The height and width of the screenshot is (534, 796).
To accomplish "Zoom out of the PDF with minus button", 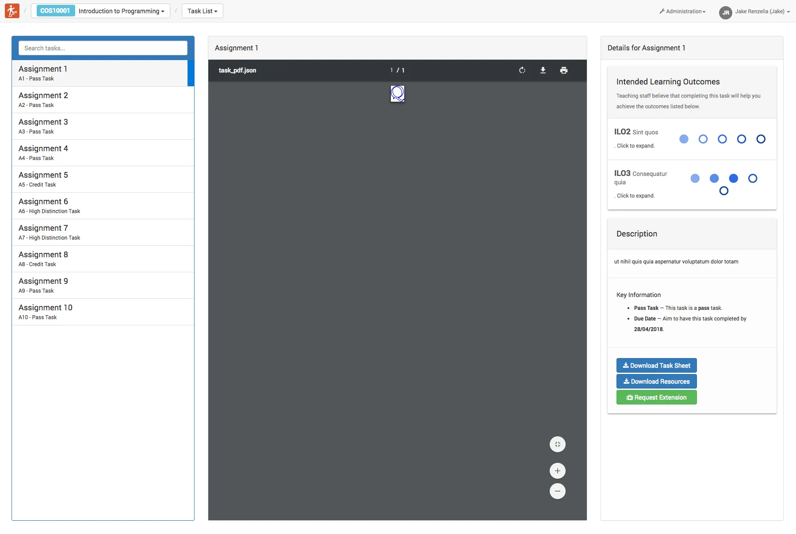I will [557, 491].
